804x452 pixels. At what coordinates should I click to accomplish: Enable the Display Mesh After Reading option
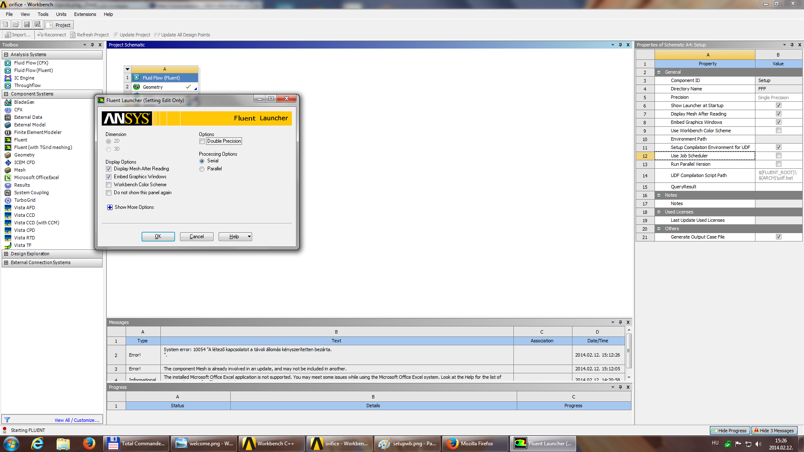[x=109, y=168]
